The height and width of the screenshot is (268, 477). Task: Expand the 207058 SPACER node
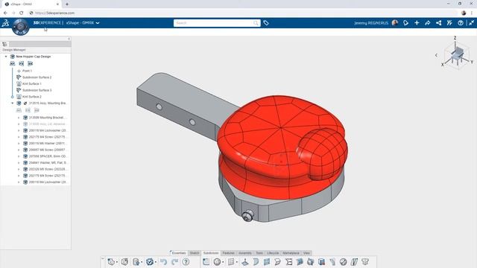coord(19,156)
